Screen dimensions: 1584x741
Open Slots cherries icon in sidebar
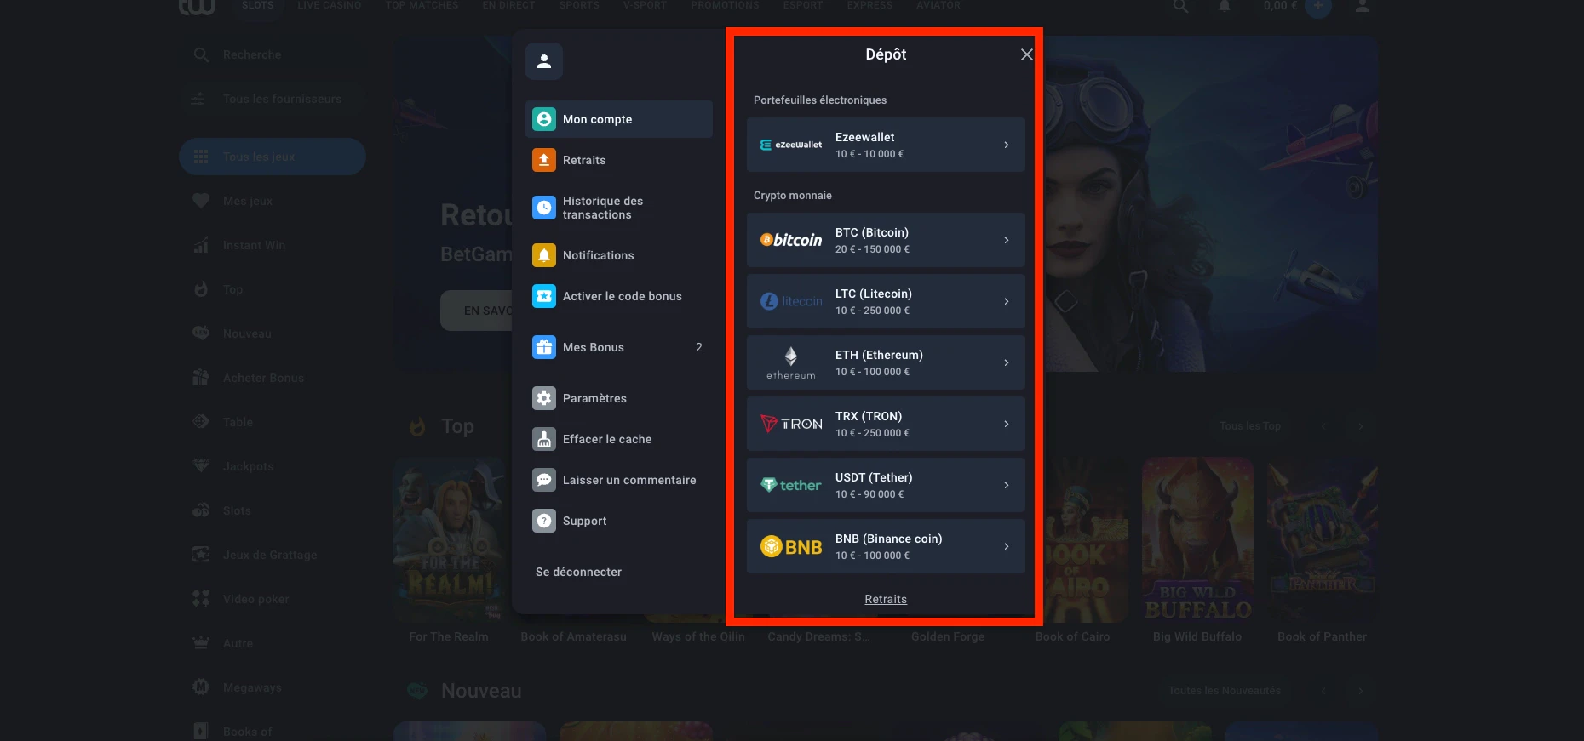click(201, 510)
